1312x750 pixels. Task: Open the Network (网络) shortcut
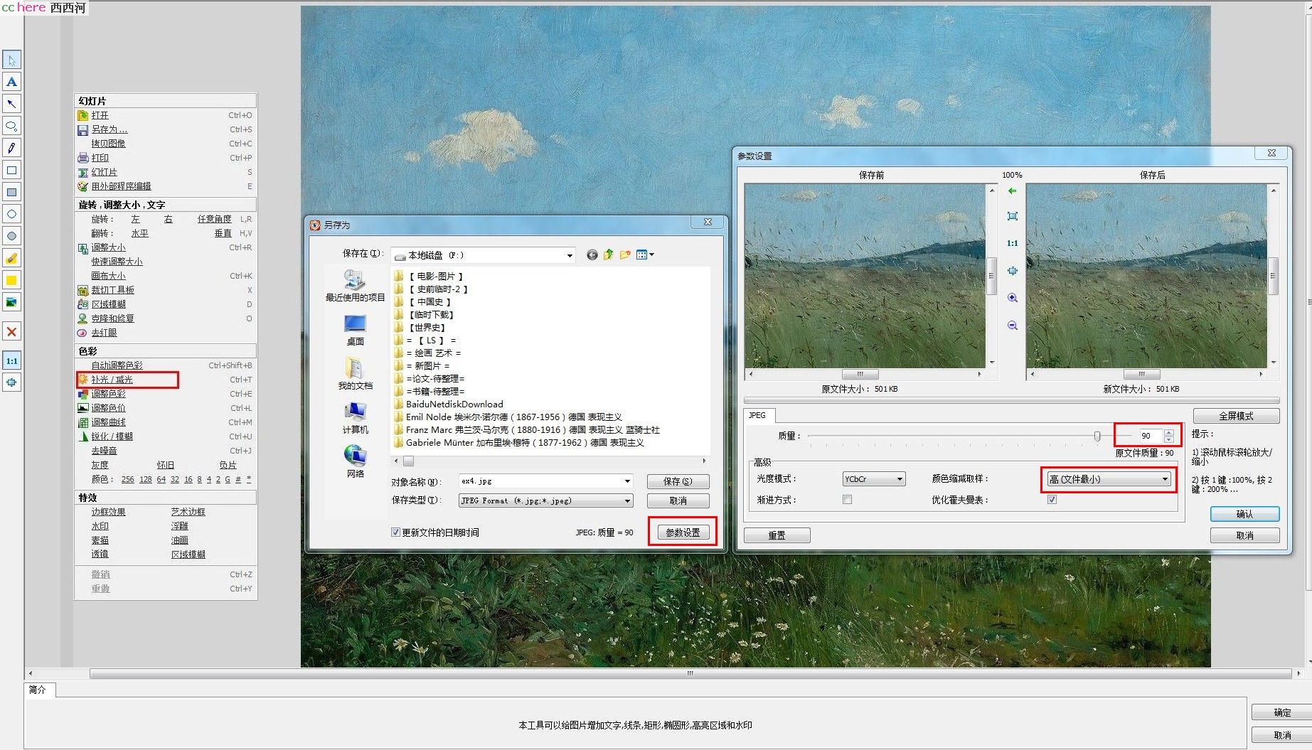coord(355,461)
